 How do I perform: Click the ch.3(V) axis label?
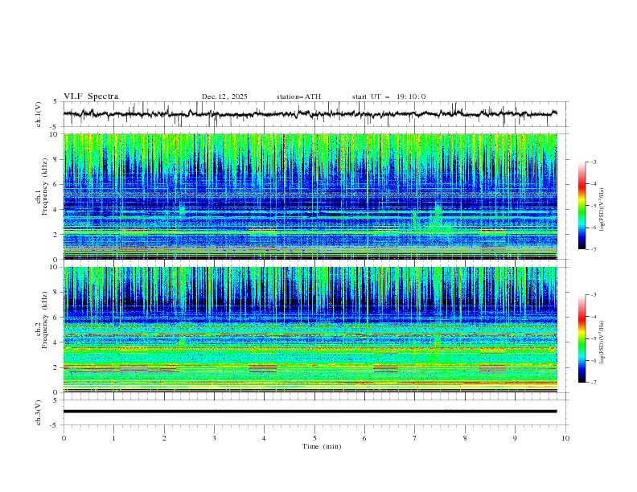coord(39,411)
